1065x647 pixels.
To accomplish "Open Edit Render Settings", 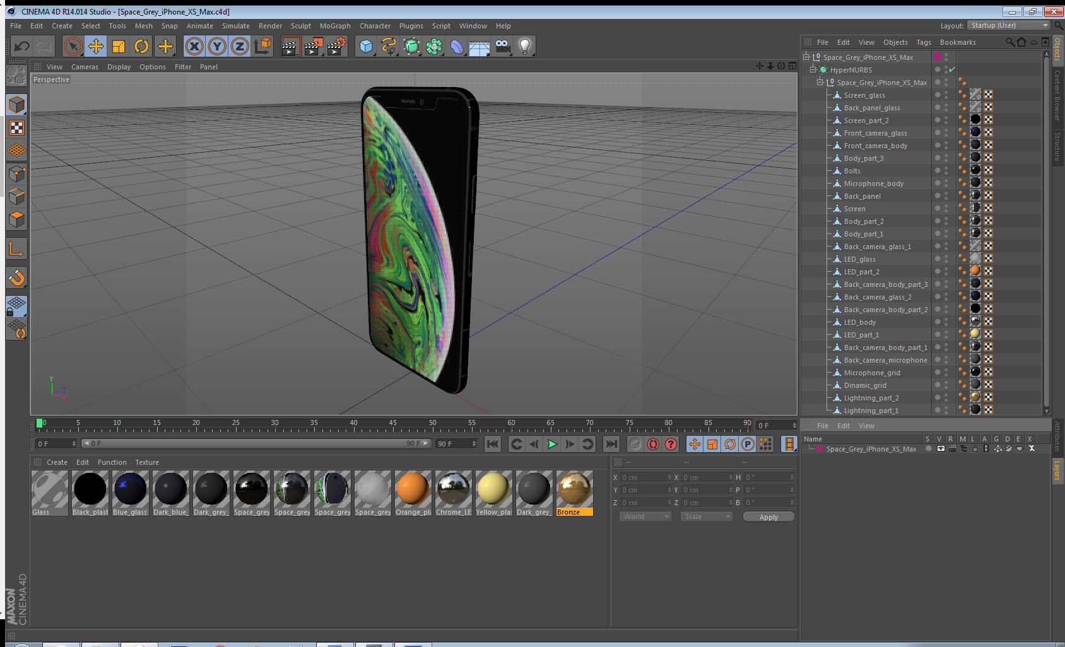I will click(x=337, y=46).
